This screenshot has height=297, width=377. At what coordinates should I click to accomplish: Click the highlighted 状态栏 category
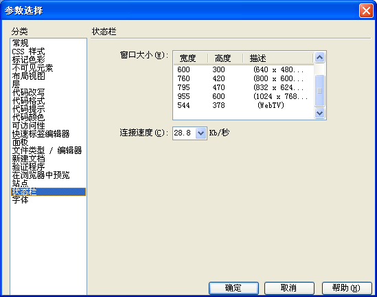coord(48,192)
